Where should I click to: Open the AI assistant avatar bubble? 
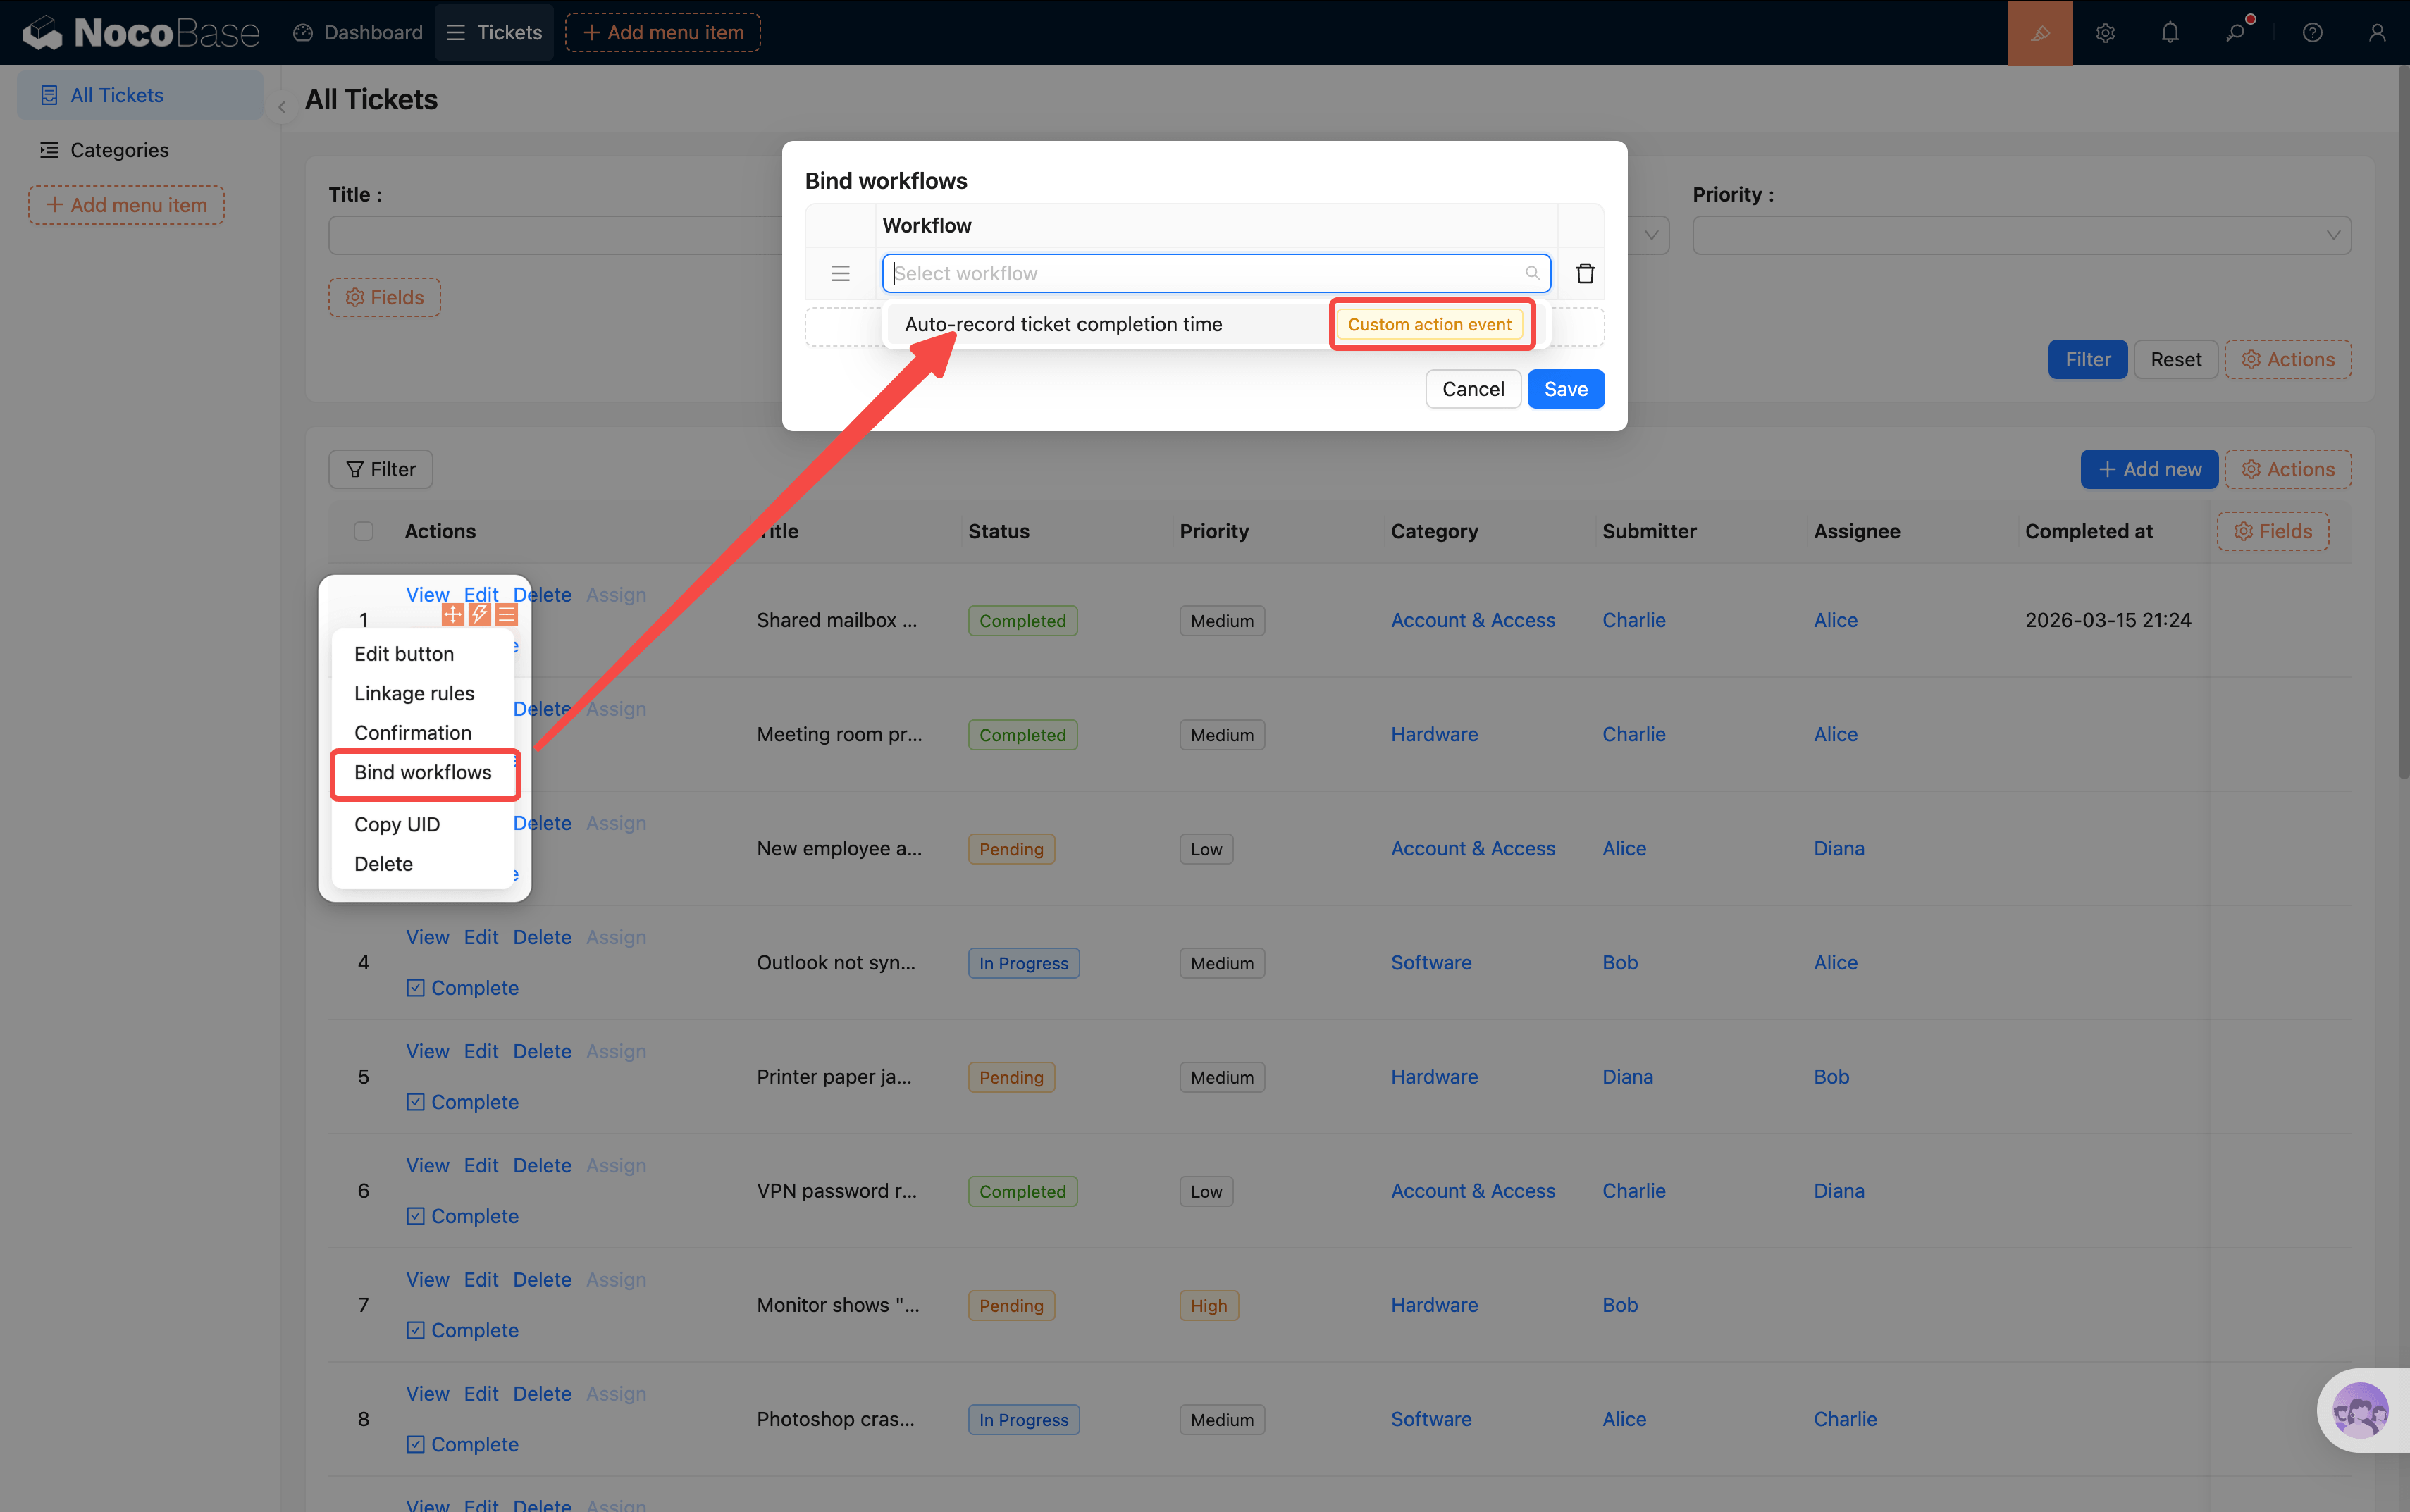[x=2360, y=1410]
